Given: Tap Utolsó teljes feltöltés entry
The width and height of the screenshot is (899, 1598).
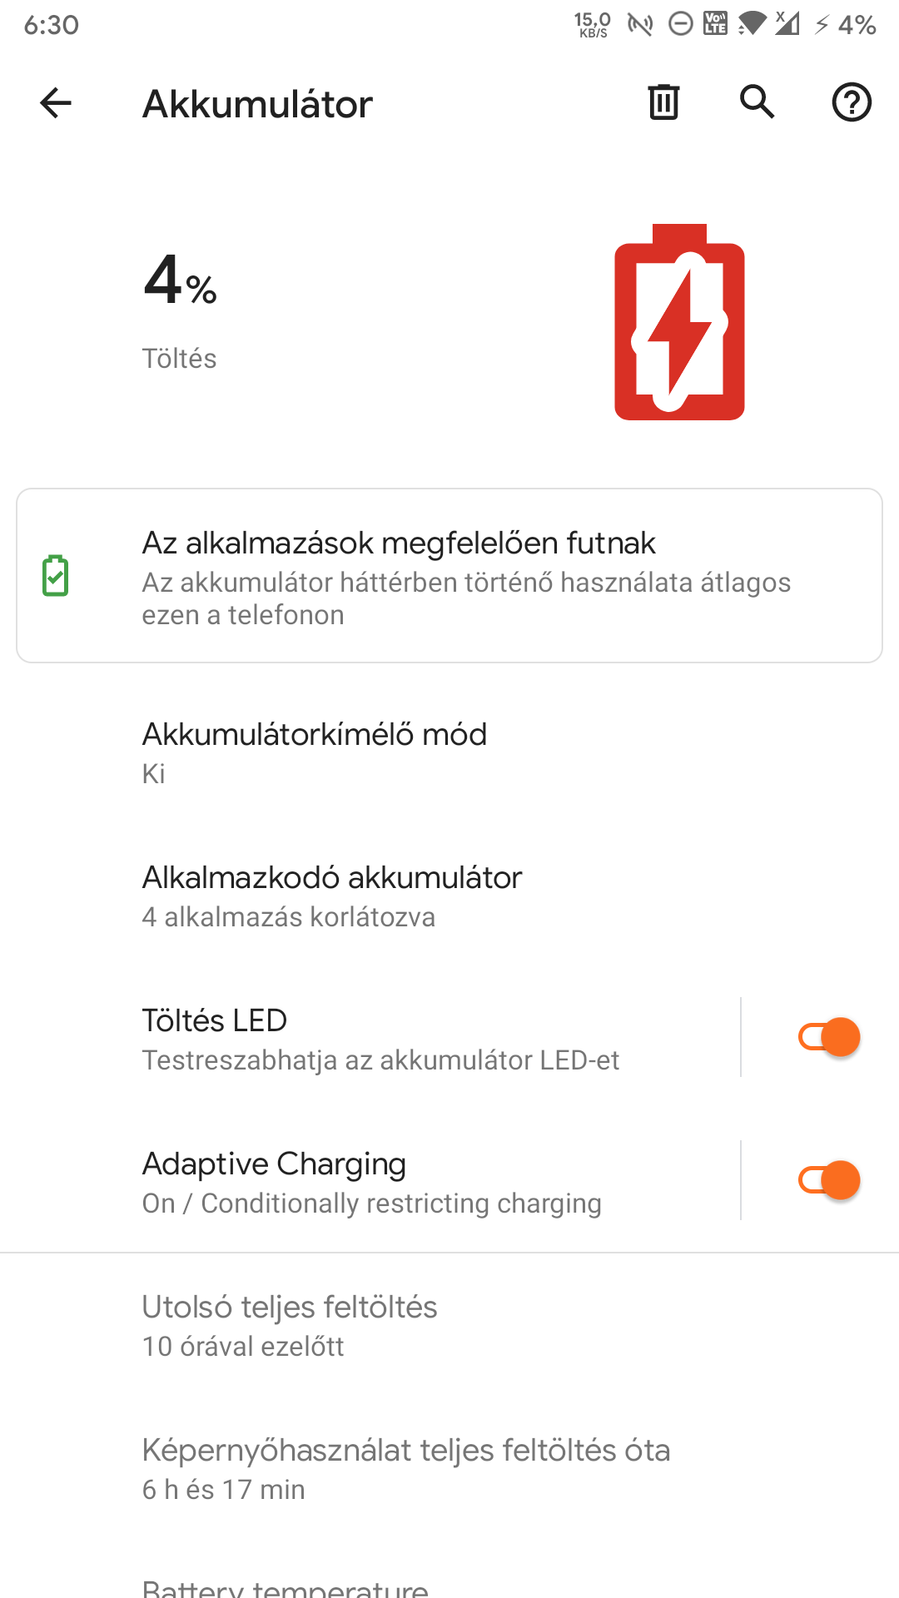Looking at the screenshot, I should click(x=290, y=1324).
